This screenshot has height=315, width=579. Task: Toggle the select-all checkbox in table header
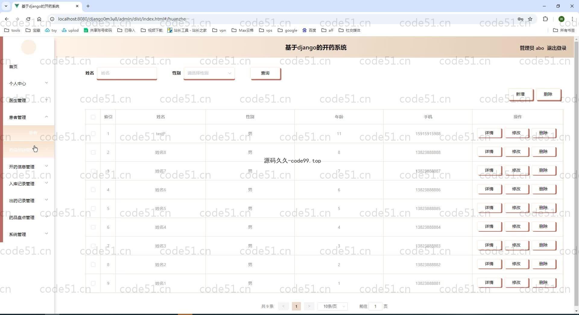(93, 117)
